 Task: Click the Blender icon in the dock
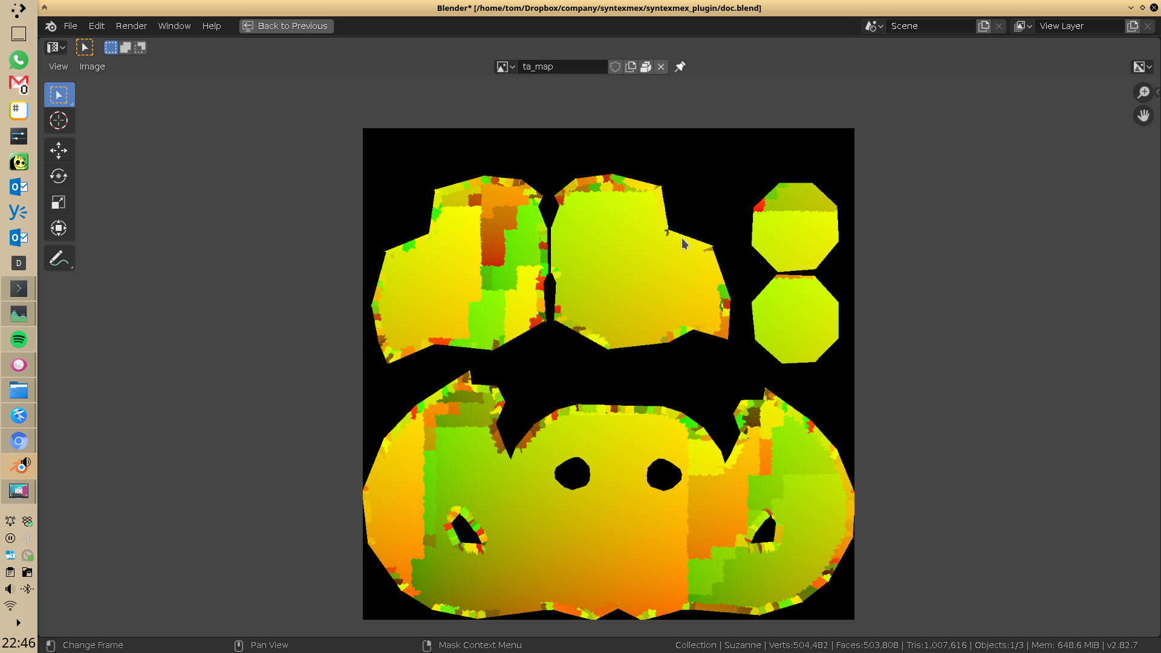pos(19,466)
